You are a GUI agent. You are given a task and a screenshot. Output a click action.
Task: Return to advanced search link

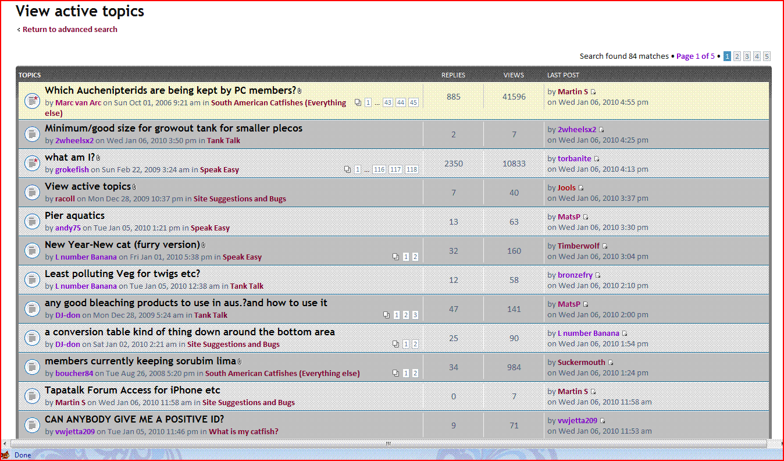click(x=70, y=29)
